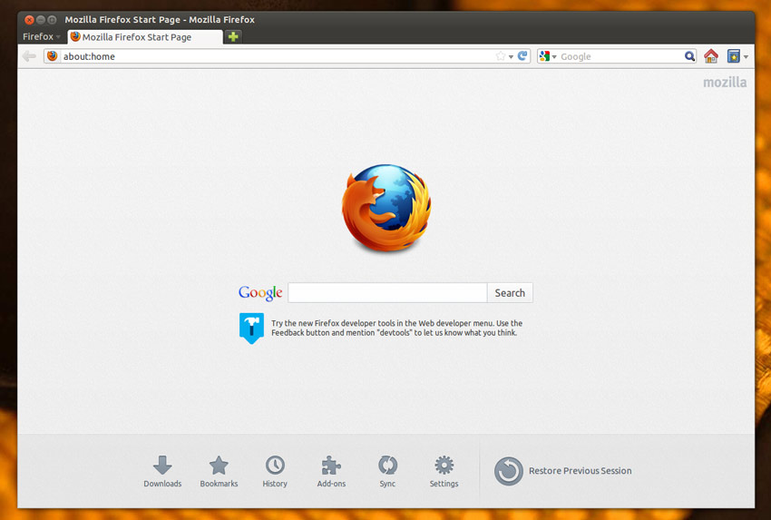Click the Home toolbar icon
This screenshot has width=771, height=520.
click(710, 56)
